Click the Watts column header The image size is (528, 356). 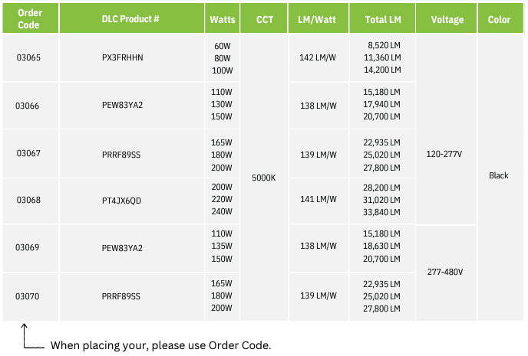(x=223, y=18)
